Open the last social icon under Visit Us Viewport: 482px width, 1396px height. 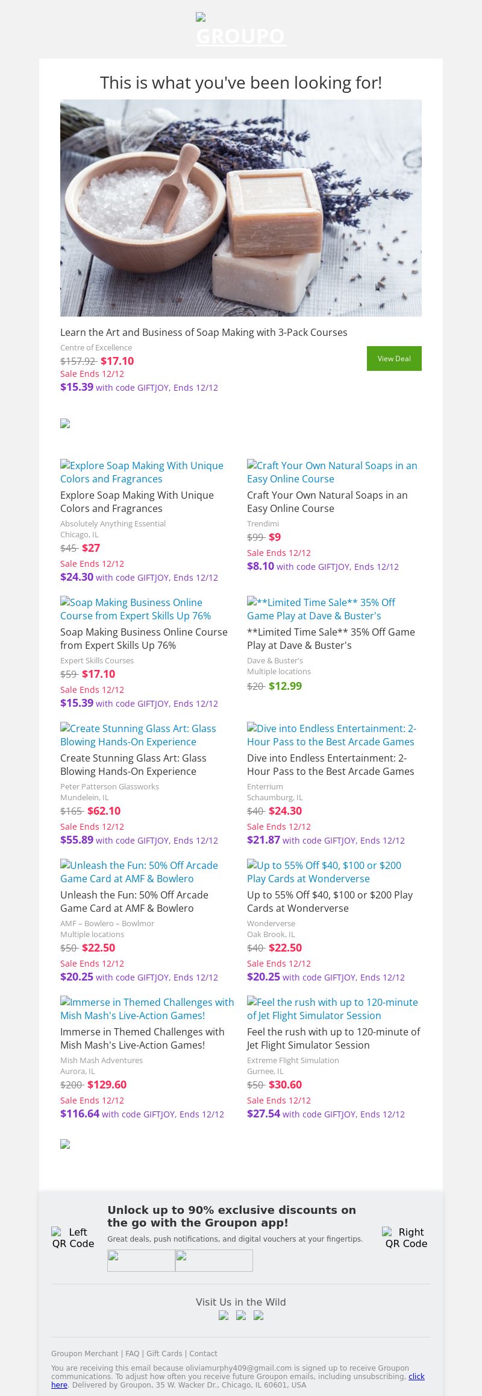click(x=258, y=1316)
